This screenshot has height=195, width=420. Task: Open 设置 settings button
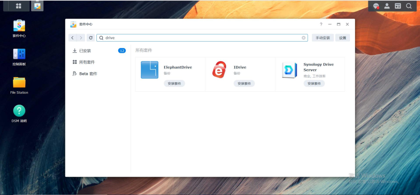pyautogui.click(x=343, y=38)
